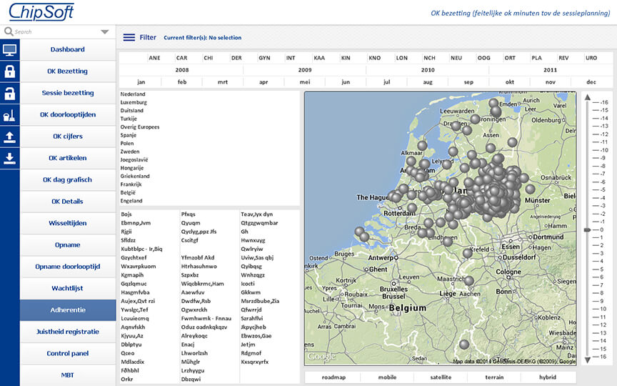Switch map to terrain view
This screenshot has width=617, height=386.
[494, 377]
